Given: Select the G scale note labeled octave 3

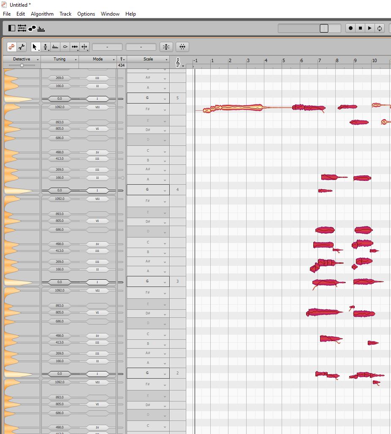Looking at the screenshot, I should [x=148, y=281].
